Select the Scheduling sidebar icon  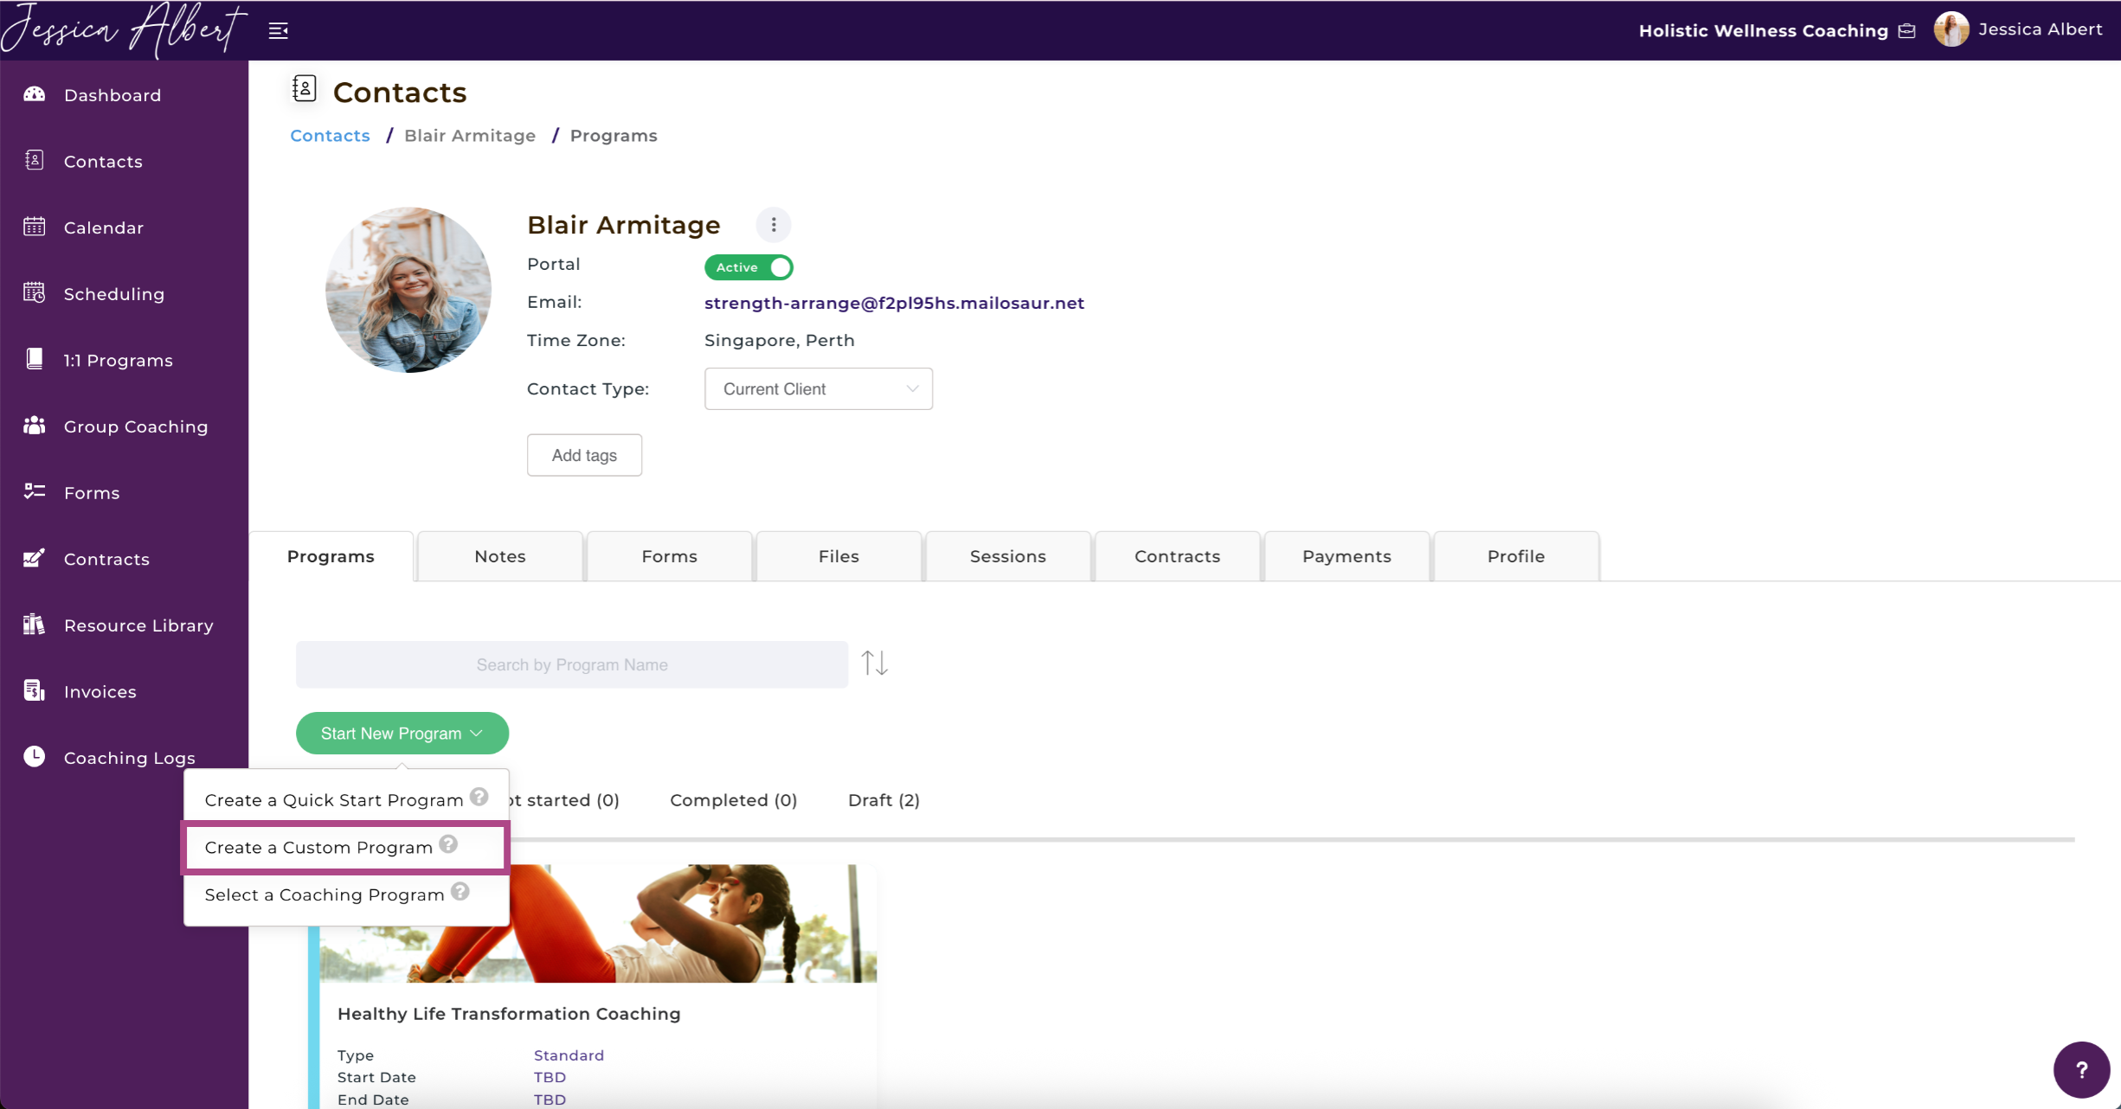(34, 293)
